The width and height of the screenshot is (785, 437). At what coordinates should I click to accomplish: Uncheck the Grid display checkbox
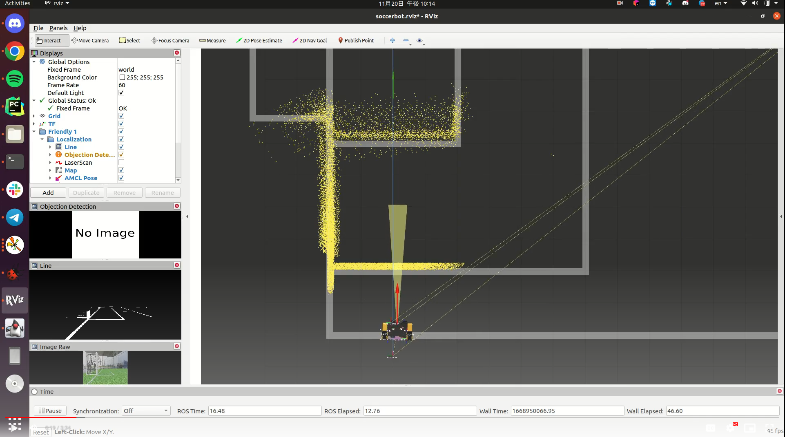121,116
